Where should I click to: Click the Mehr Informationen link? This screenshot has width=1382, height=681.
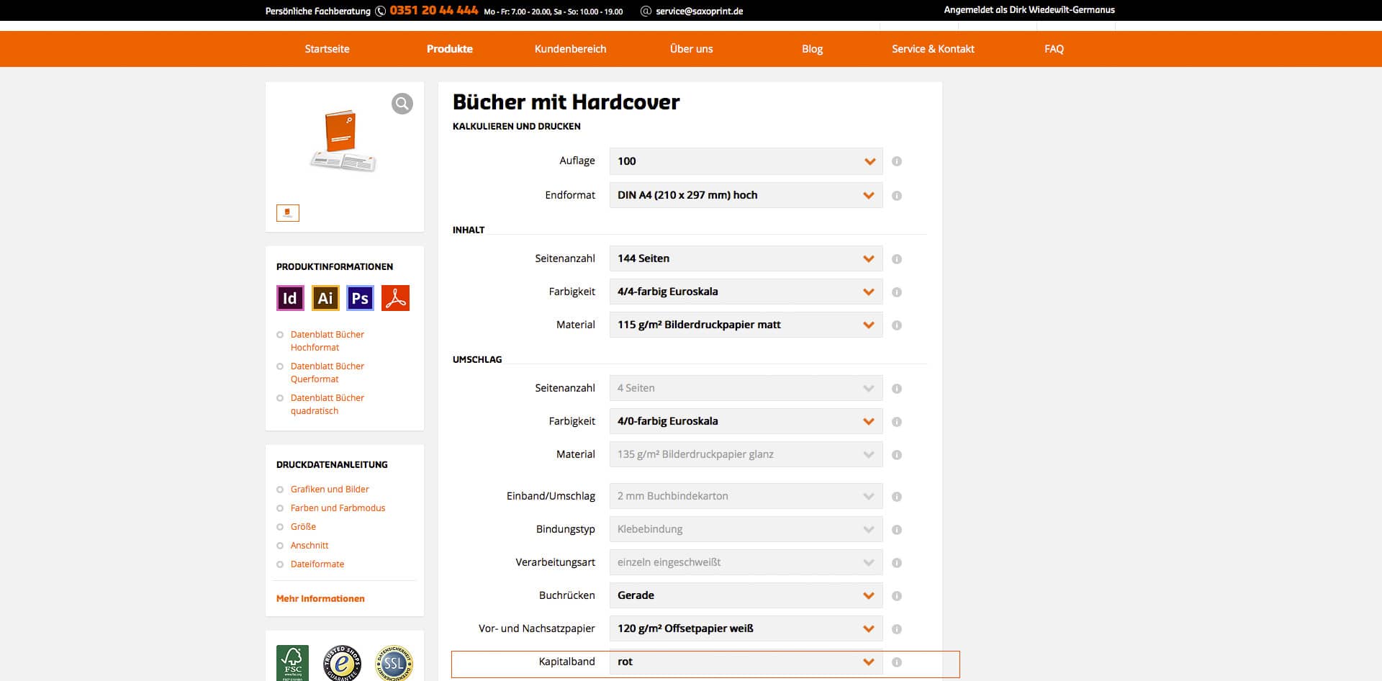(320, 598)
